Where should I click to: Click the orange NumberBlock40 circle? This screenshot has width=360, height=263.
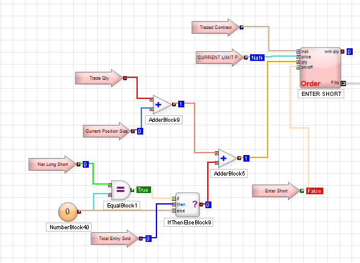(x=68, y=212)
